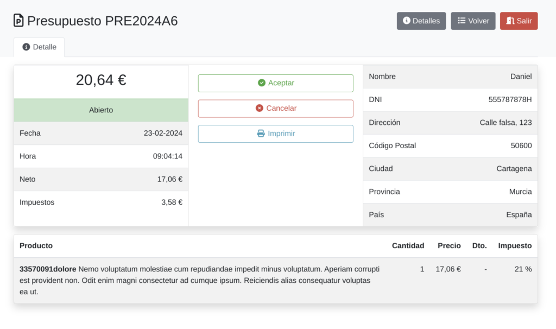556x329 pixels.
Task: Exit using the red Salir button
Action: (x=519, y=21)
